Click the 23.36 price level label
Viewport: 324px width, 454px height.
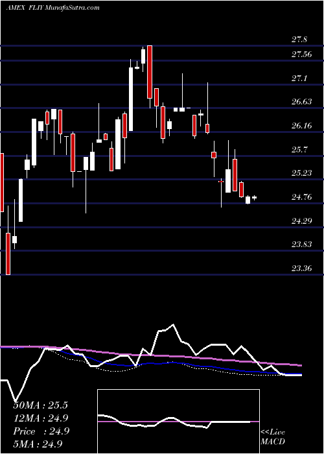click(x=301, y=269)
